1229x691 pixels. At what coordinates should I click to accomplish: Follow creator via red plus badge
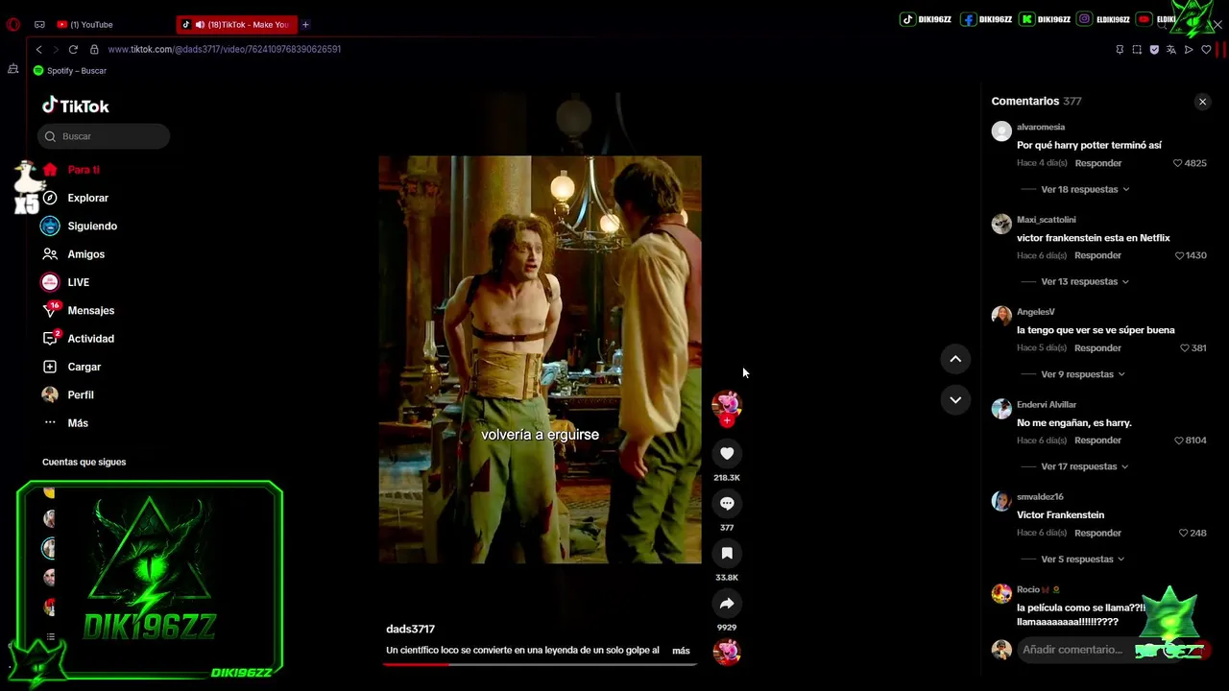[727, 420]
